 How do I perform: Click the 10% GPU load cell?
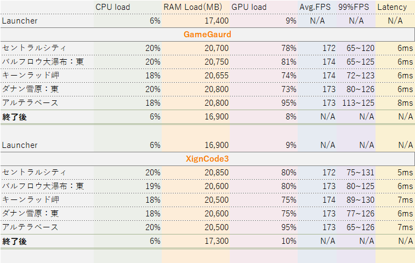[288, 241]
